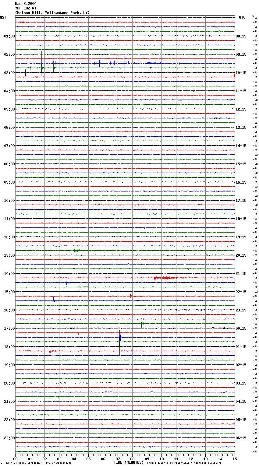Click the 23:00 MST time label

[x=9, y=438]
